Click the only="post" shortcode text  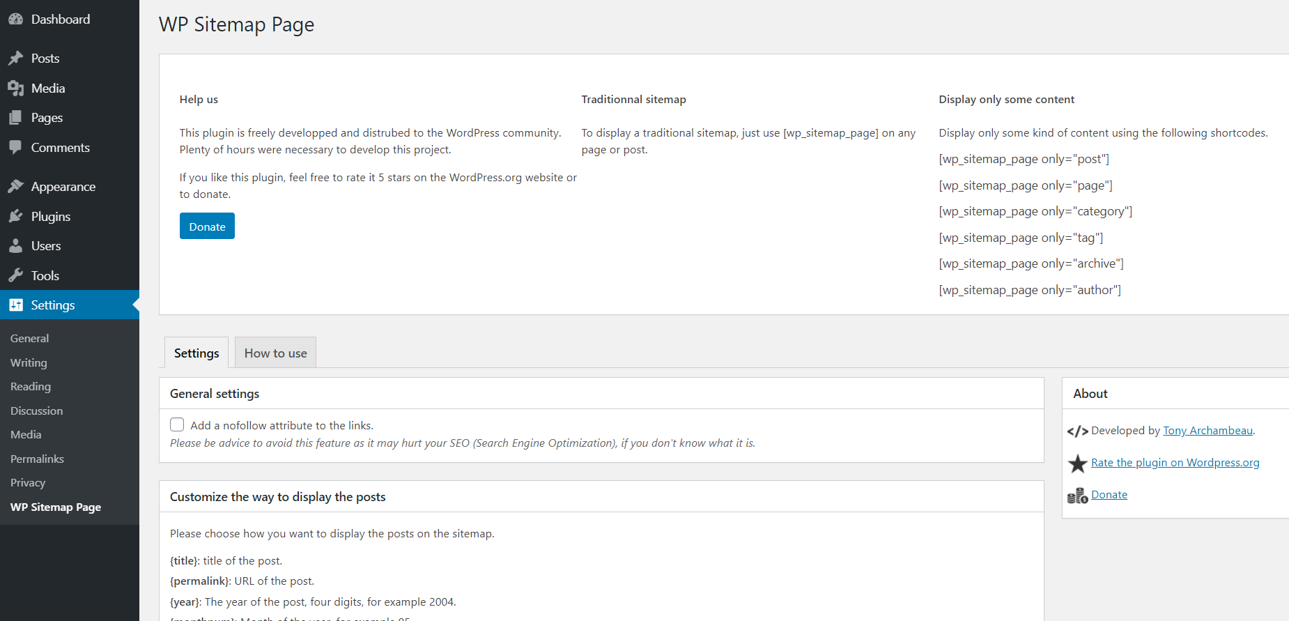[x=1024, y=159]
